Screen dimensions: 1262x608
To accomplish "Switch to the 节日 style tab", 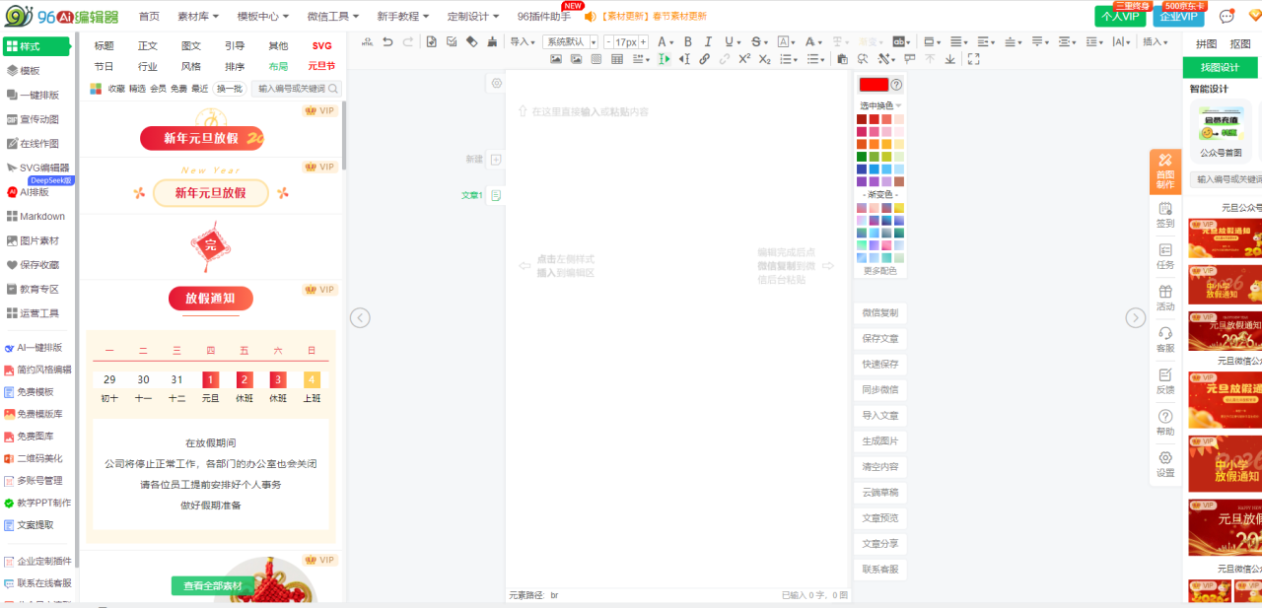I will 104,66.
